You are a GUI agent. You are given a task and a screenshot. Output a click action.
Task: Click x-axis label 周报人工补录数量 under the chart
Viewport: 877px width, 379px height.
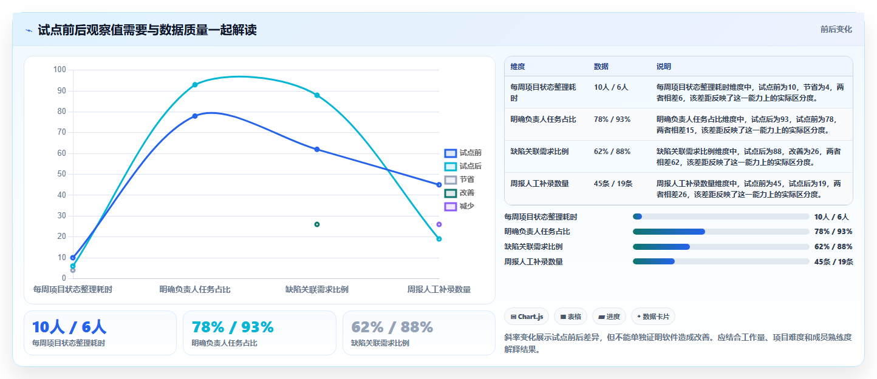point(439,290)
